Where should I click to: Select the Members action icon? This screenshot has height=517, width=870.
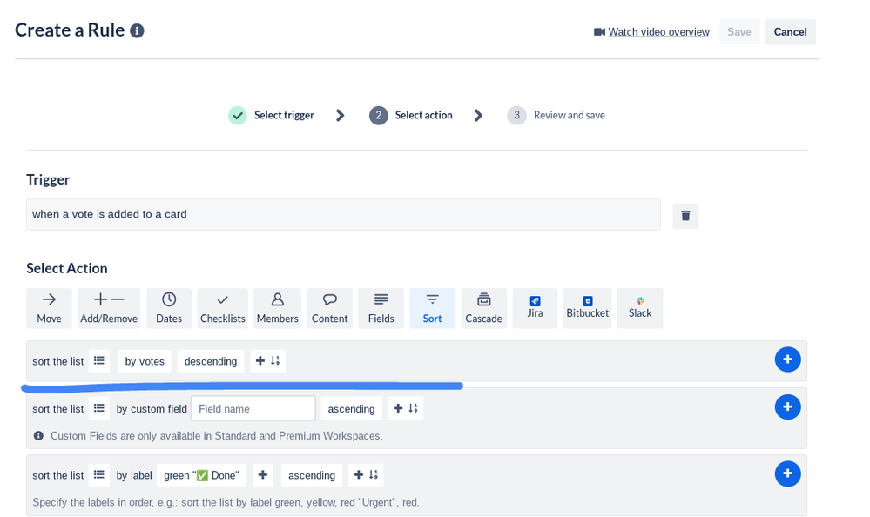coord(277,307)
